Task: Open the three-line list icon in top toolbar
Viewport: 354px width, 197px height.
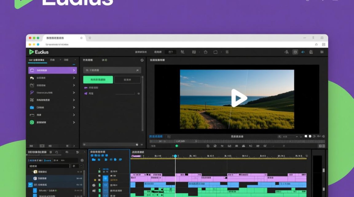Action: [x=227, y=52]
